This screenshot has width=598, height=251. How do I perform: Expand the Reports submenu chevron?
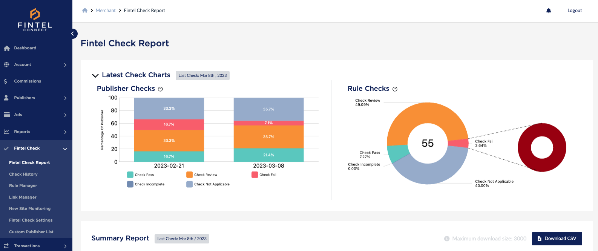tap(65, 132)
